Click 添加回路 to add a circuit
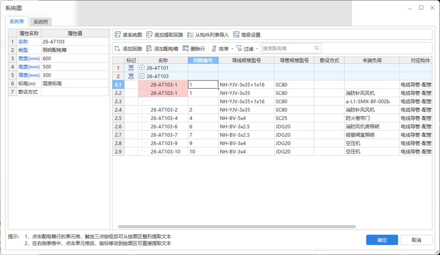Image resolution: width=440 pixels, height=255 pixels. click(128, 49)
